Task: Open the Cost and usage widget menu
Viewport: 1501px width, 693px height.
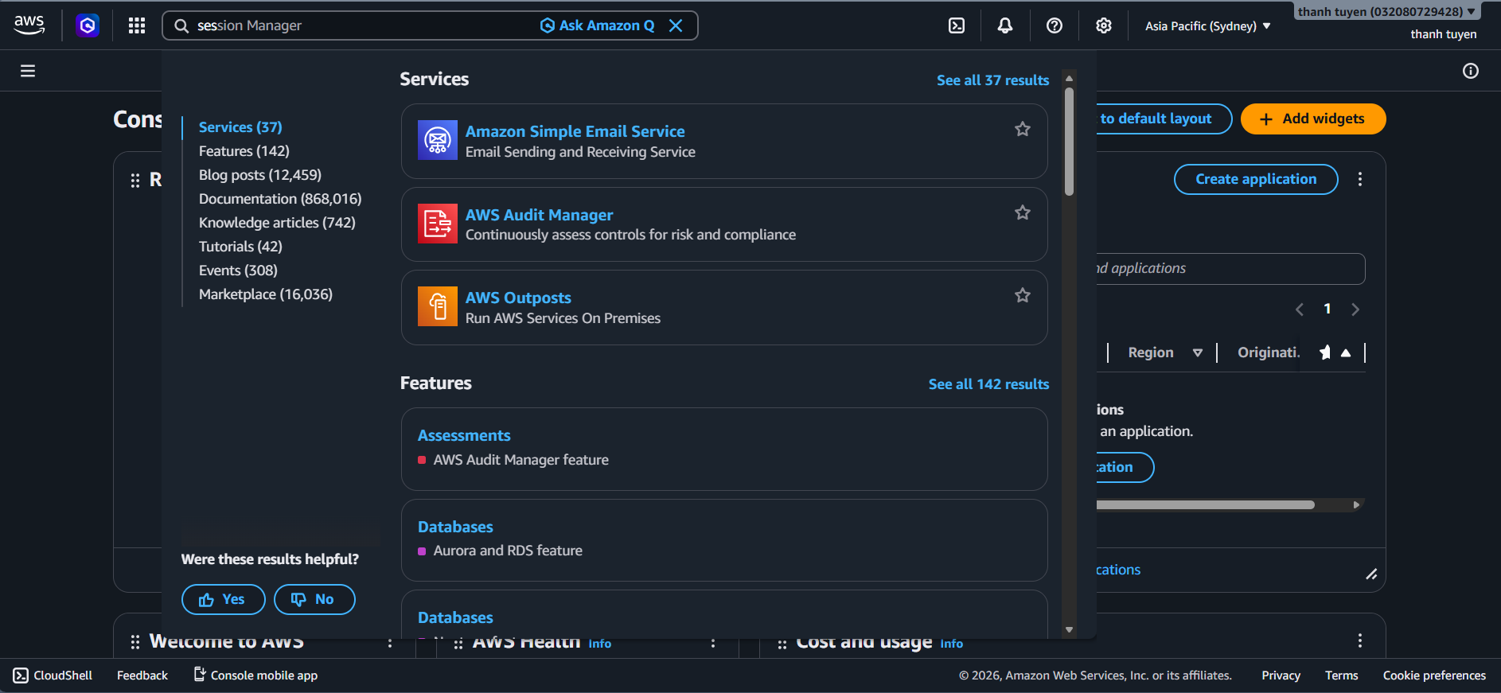Action: [x=1360, y=640]
